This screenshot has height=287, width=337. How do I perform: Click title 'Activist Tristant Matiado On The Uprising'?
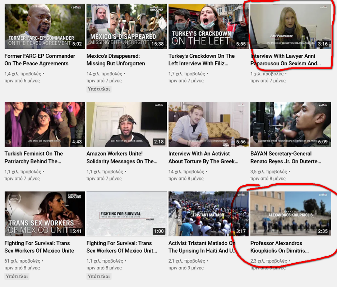(x=203, y=247)
